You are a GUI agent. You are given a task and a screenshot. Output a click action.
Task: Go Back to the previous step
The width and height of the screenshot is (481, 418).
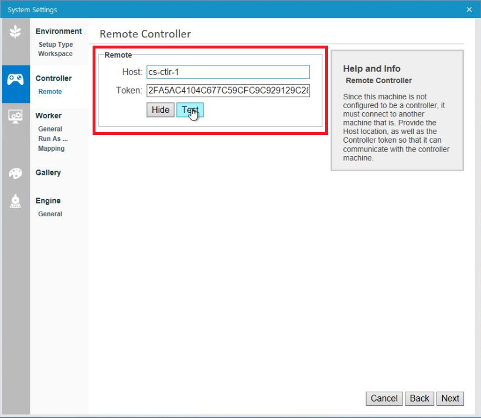coord(419,398)
